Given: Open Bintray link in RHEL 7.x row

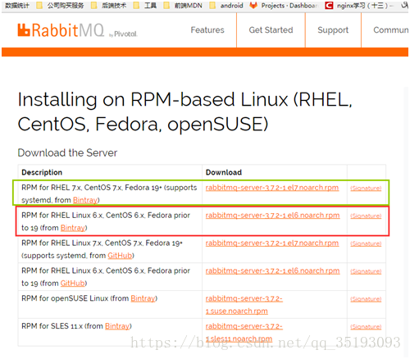Looking at the screenshot, I should click(x=85, y=200).
